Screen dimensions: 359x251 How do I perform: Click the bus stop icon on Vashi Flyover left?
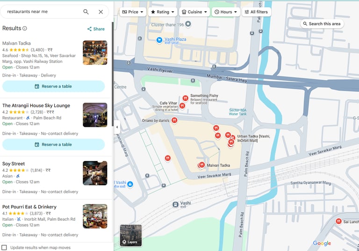(x=129, y=63)
